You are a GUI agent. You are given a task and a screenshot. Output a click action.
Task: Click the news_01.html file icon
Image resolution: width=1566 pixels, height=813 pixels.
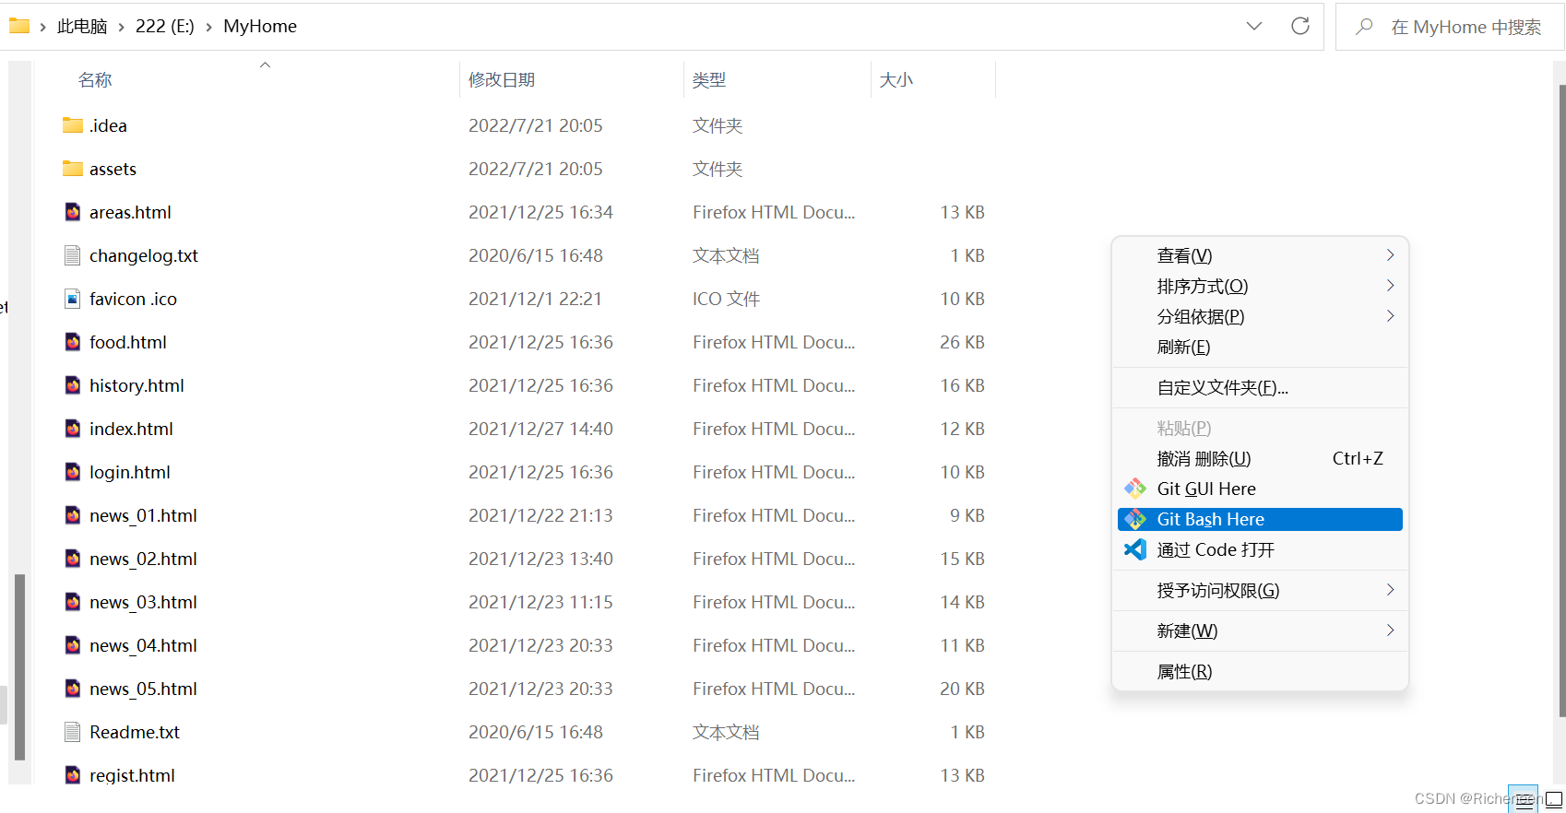(73, 515)
